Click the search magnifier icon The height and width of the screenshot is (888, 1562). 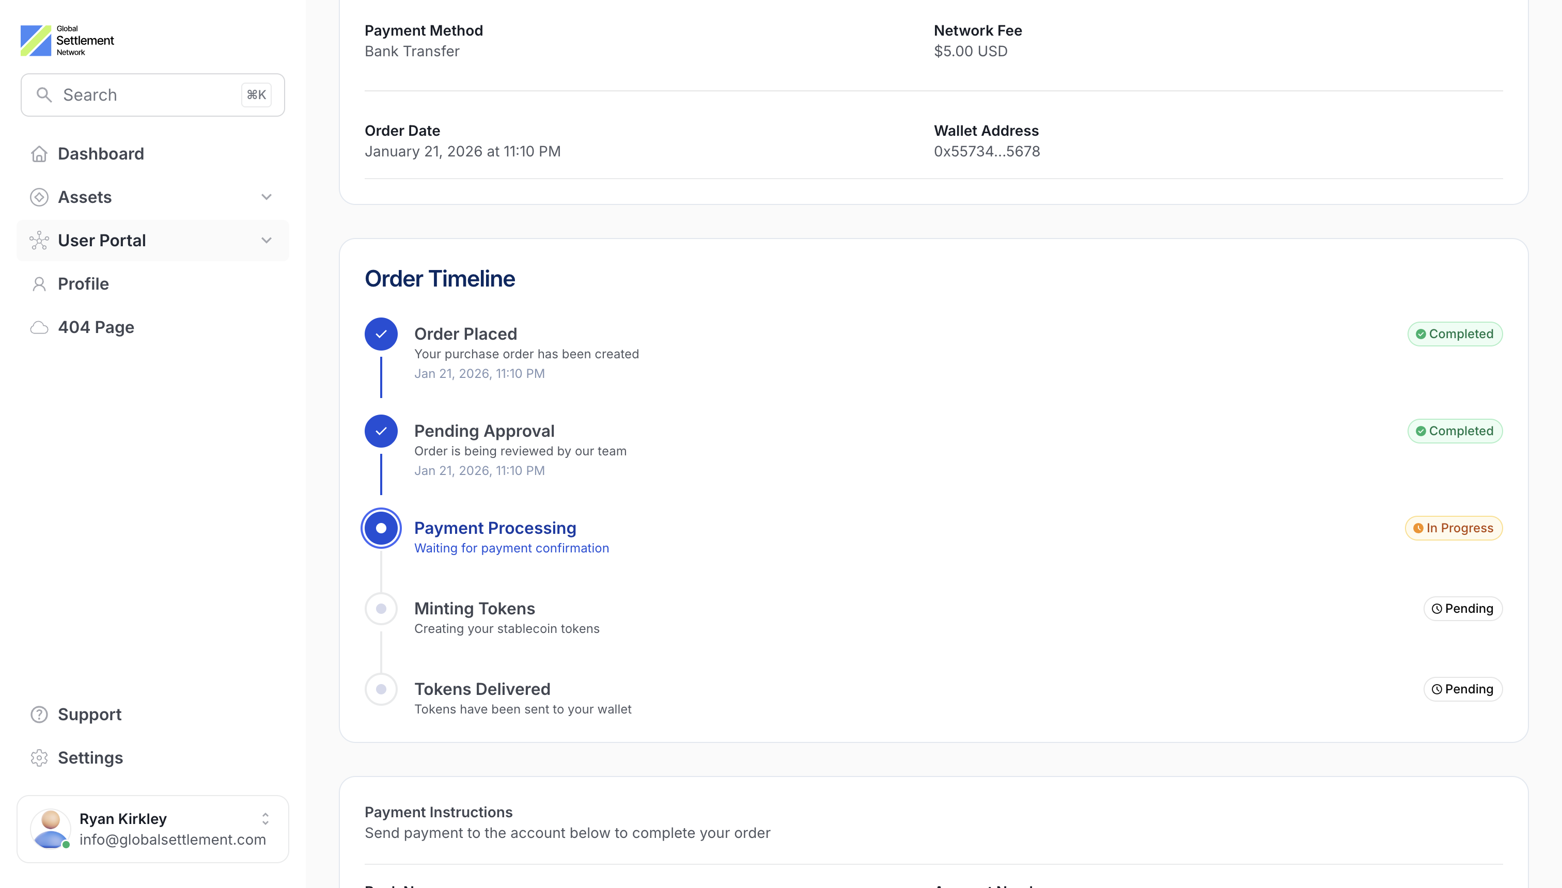[x=43, y=94]
